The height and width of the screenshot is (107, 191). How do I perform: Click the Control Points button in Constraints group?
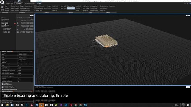point(15,6)
